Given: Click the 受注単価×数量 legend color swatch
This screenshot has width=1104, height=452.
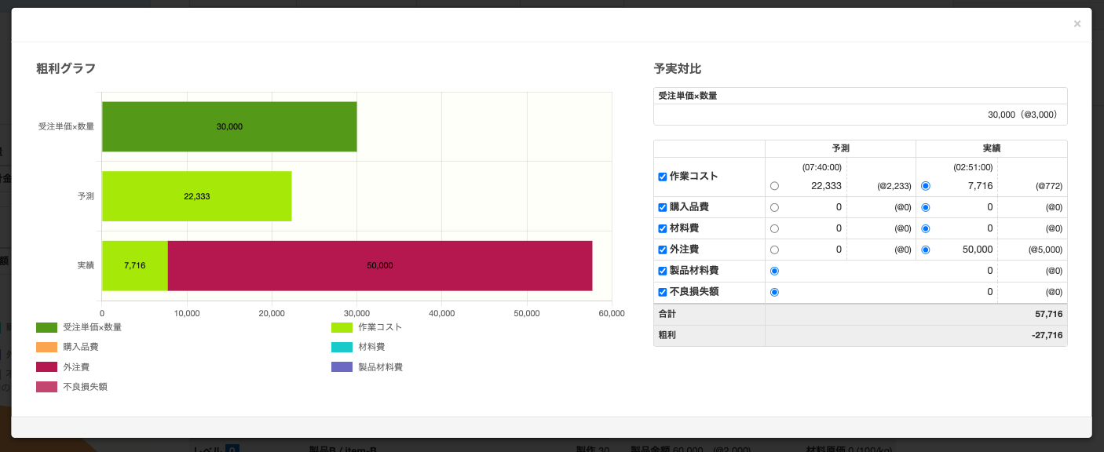Looking at the screenshot, I should (x=46, y=327).
